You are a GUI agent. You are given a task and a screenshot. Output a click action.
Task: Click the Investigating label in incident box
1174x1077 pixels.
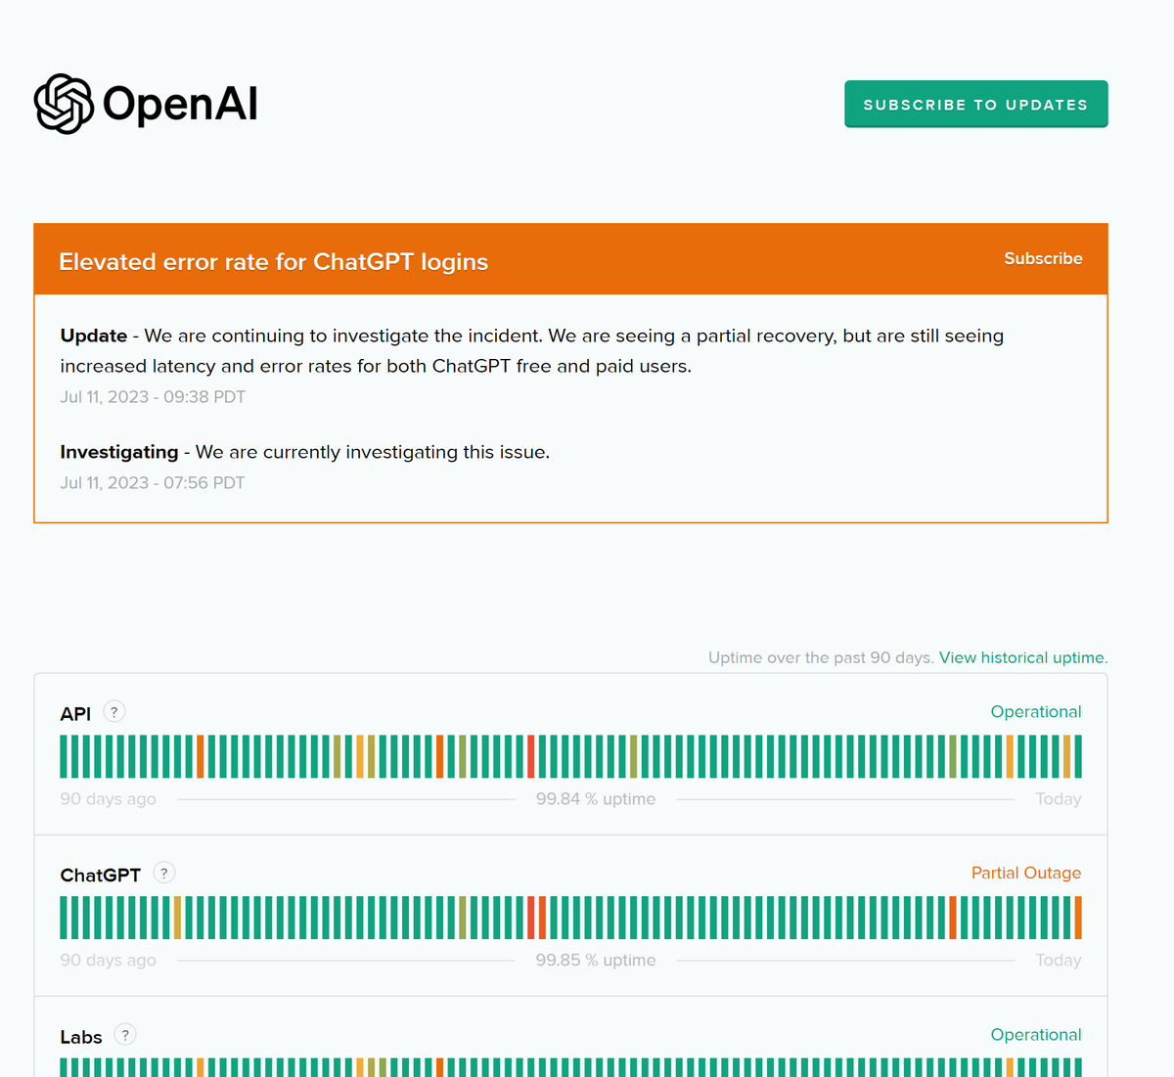[119, 452]
